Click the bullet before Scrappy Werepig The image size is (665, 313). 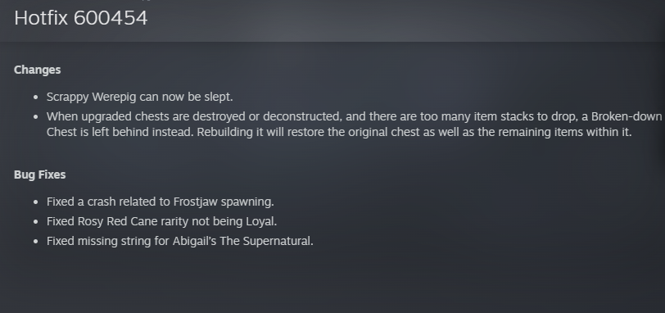pyautogui.click(x=36, y=98)
